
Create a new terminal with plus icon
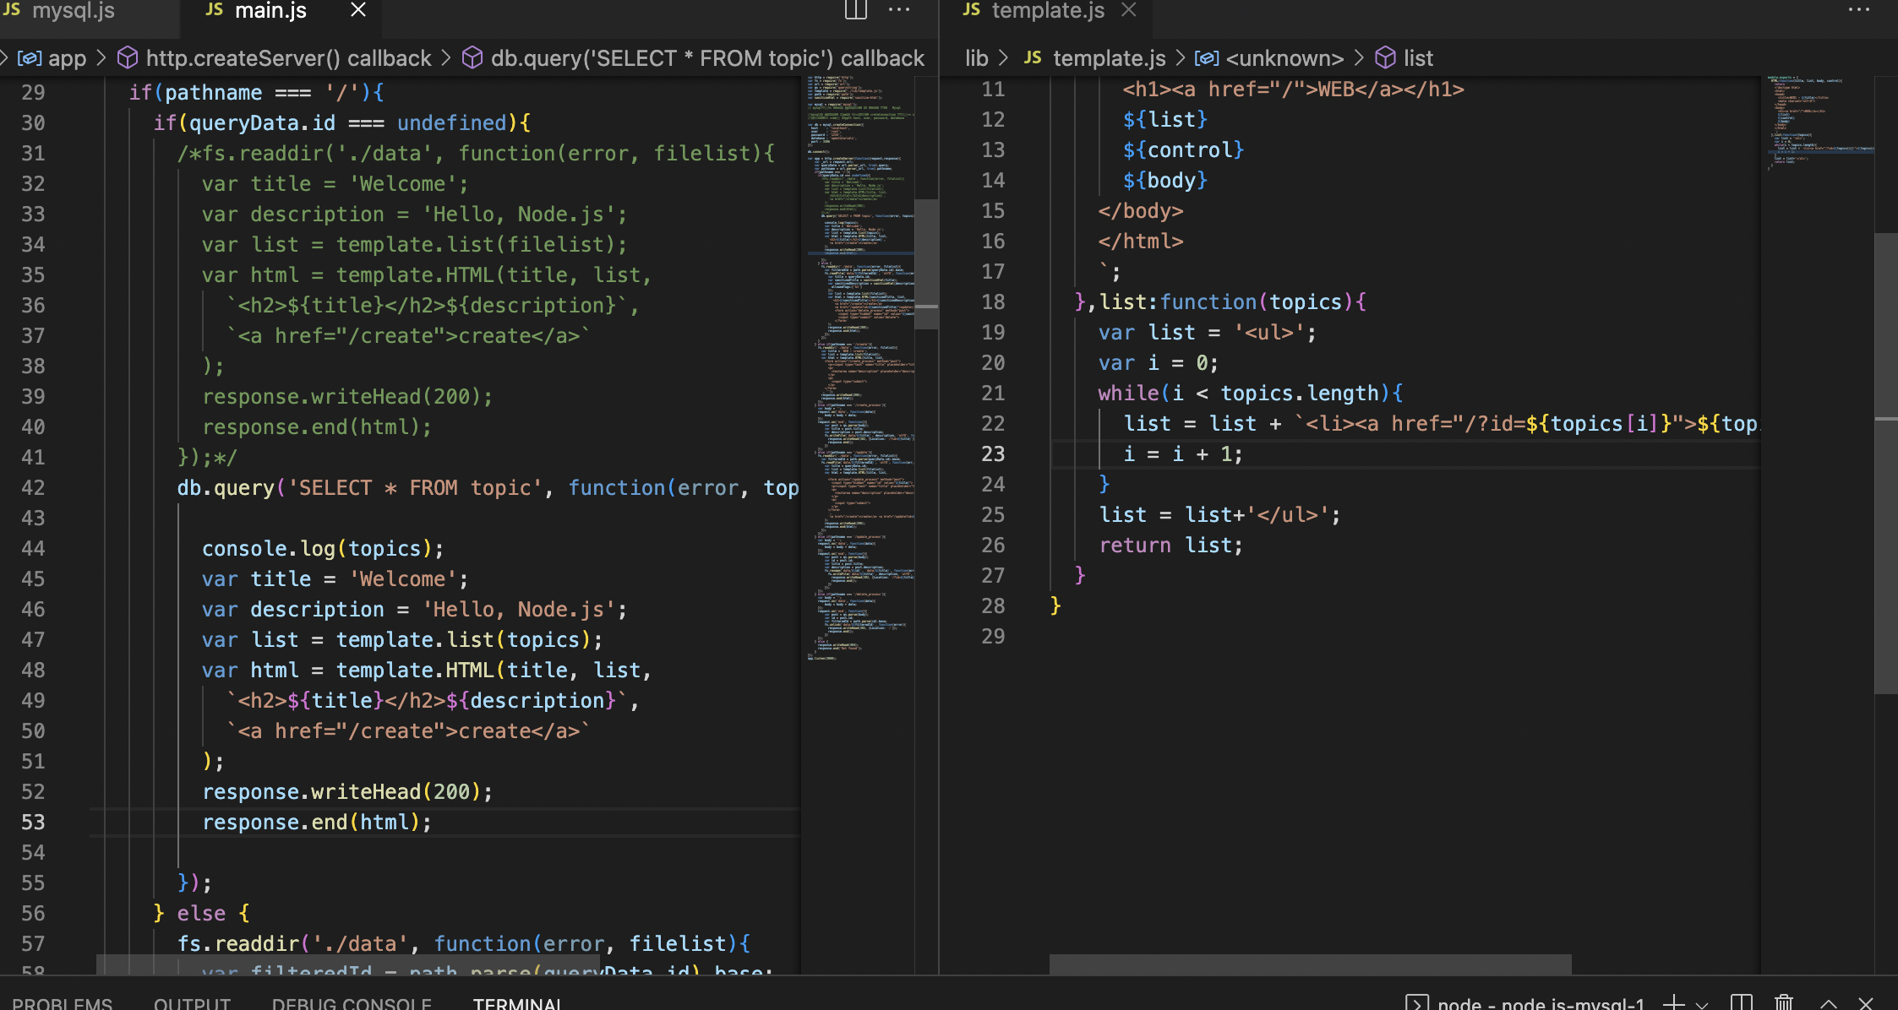point(1673,1002)
